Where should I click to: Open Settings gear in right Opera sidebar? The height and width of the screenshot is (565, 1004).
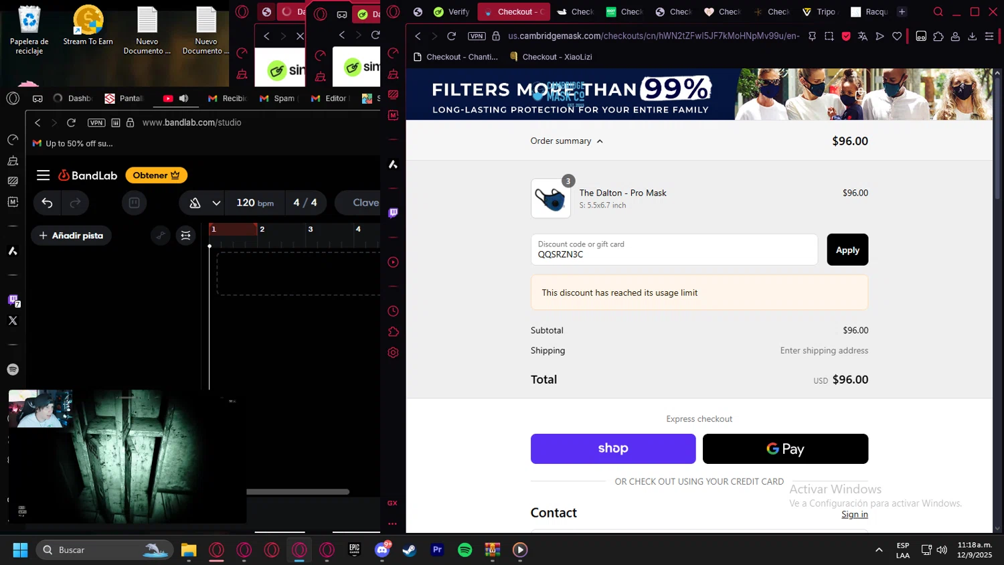coord(393,353)
